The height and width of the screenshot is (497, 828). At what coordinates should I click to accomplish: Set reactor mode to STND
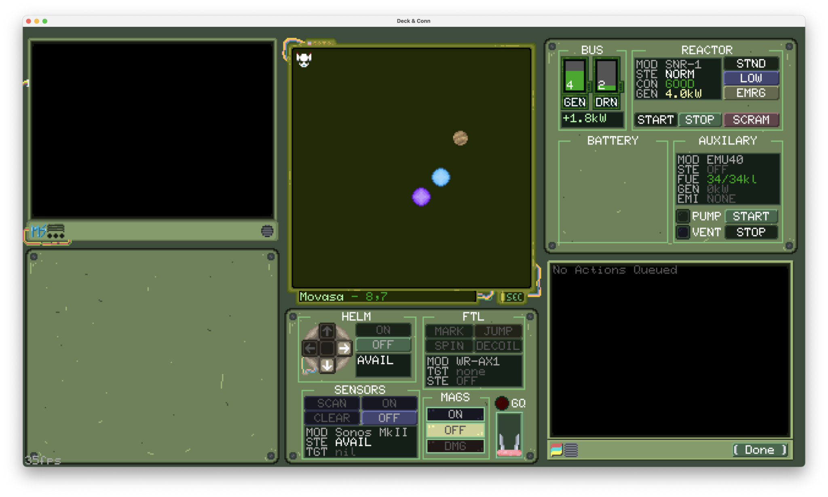(751, 63)
